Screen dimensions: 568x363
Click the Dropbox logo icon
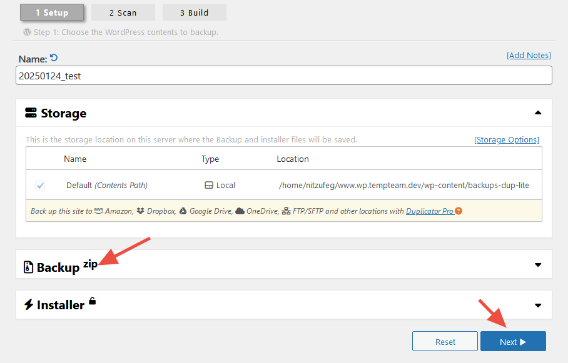(141, 211)
